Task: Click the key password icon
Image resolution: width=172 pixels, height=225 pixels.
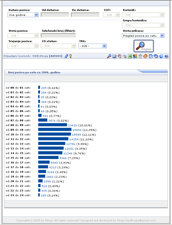Action: 70,56
